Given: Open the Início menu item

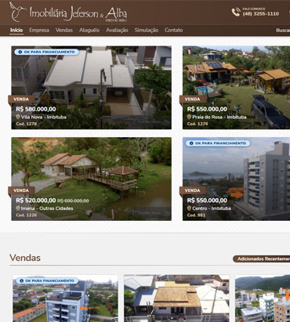Looking at the screenshot, I should coord(16,30).
